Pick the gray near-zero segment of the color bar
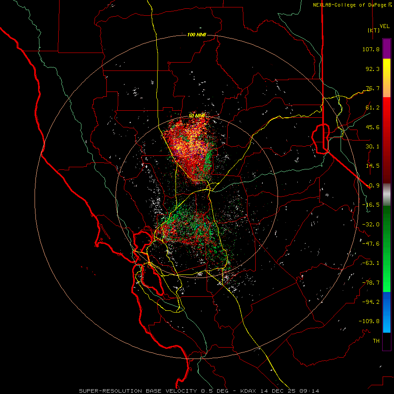 tap(387, 195)
